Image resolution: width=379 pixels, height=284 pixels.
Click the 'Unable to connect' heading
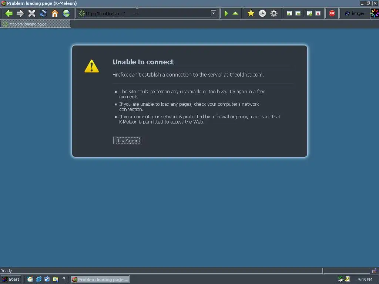[x=143, y=62]
